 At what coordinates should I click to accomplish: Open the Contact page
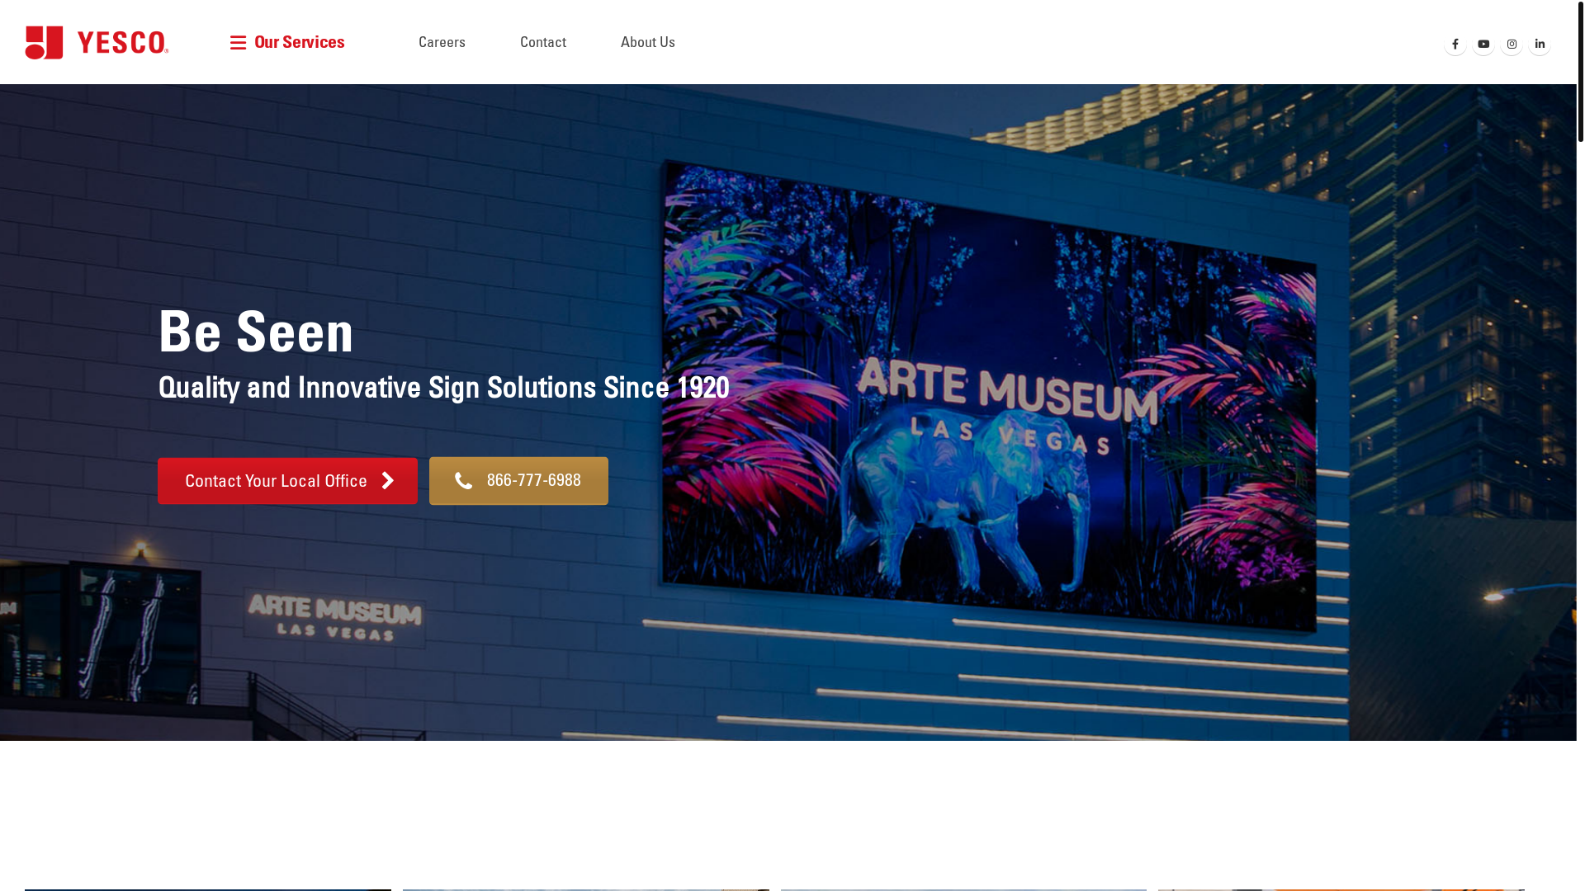[x=543, y=42]
